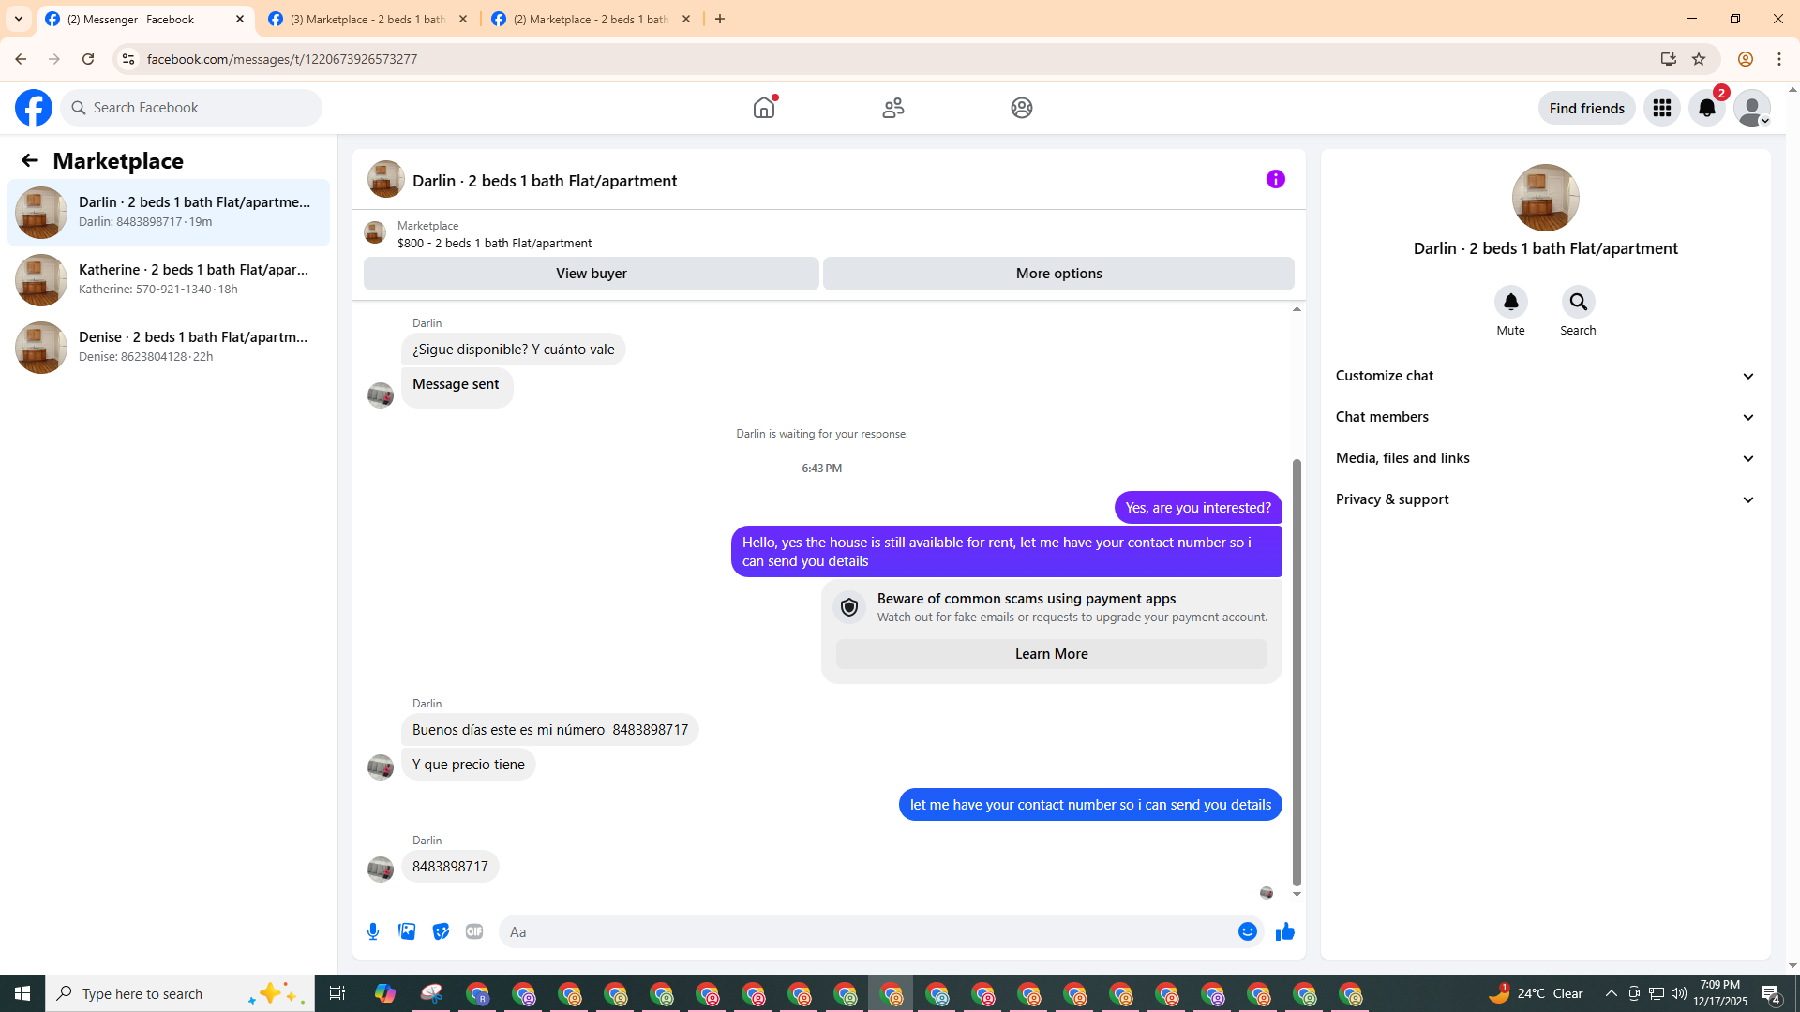Open the conversation information icon
Viewport: 1800px width, 1012px height.
click(1275, 179)
